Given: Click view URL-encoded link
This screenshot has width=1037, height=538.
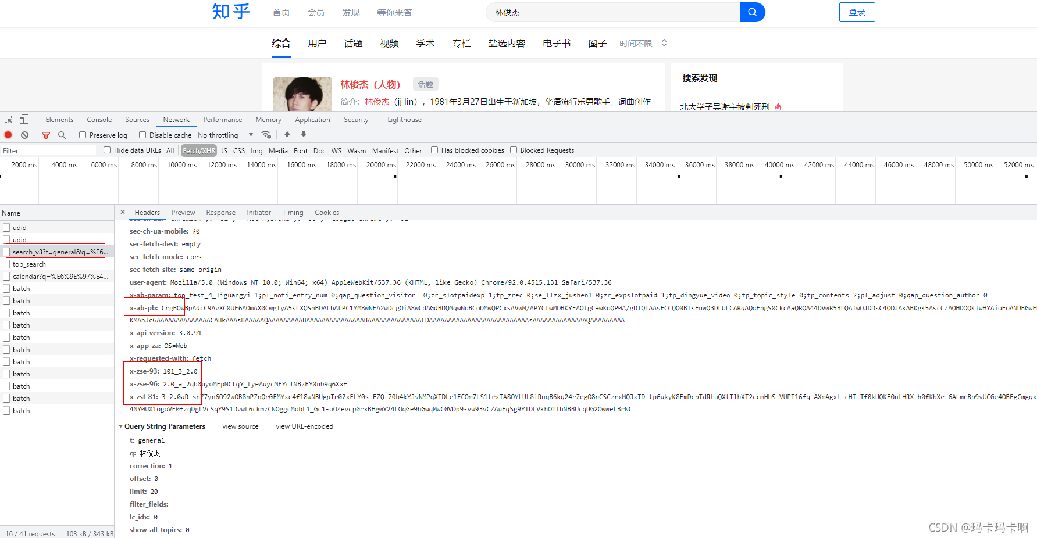Looking at the screenshot, I should [x=305, y=426].
